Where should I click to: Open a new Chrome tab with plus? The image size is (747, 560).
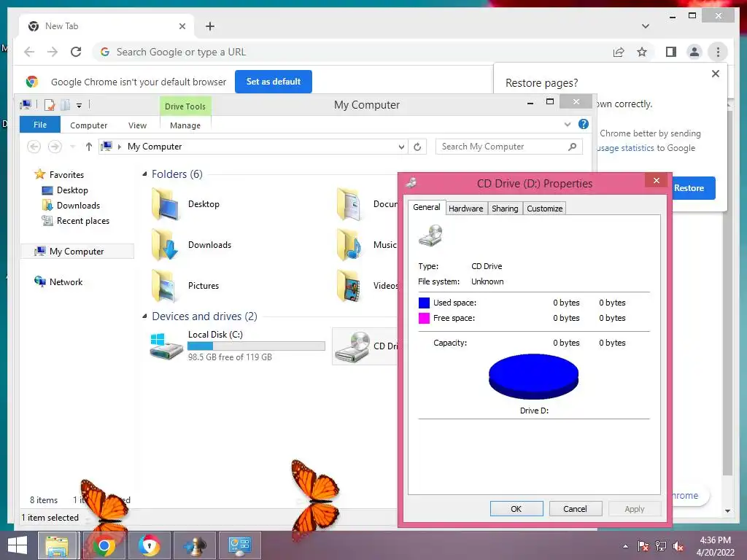pyautogui.click(x=210, y=26)
